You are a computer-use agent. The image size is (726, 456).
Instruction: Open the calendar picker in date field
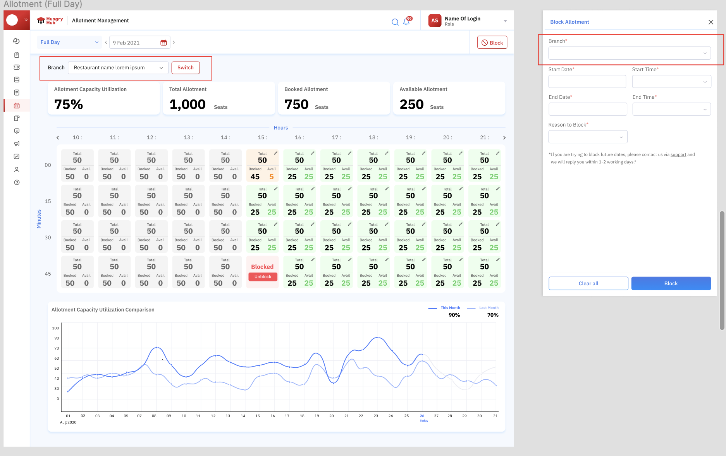coord(163,43)
